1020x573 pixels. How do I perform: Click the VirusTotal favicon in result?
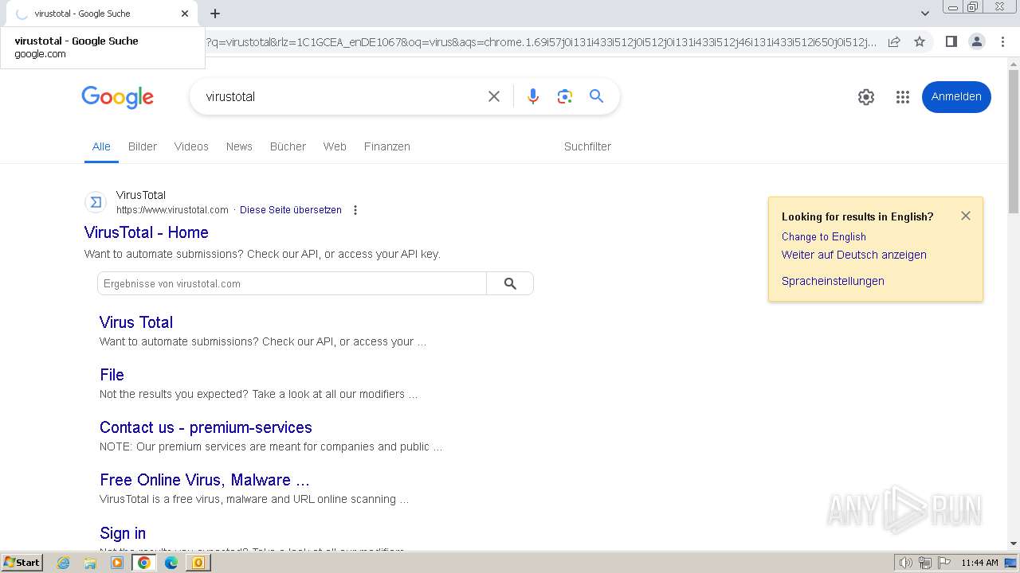96,202
